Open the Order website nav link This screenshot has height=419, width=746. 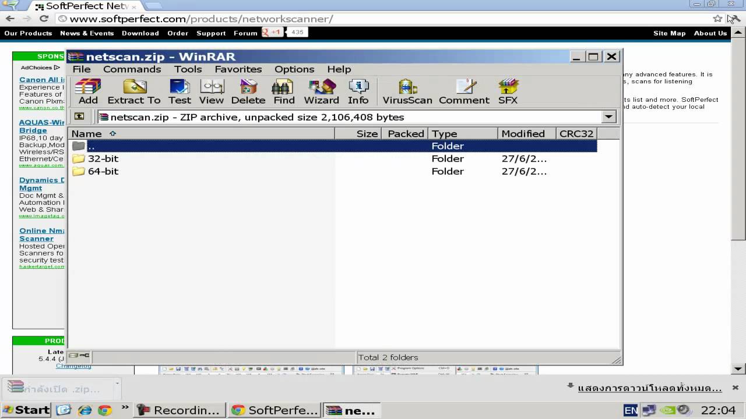click(178, 33)
